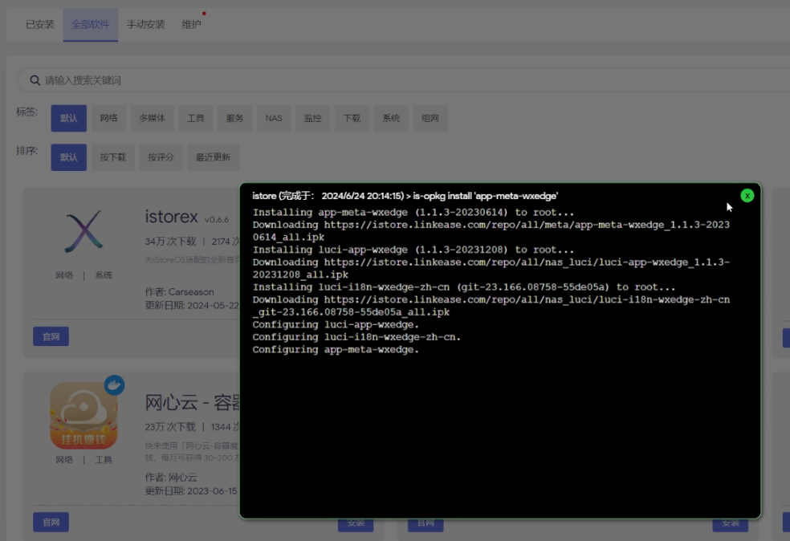Close the opkg install log dialog
790x541 pixels.
point(747,195)
